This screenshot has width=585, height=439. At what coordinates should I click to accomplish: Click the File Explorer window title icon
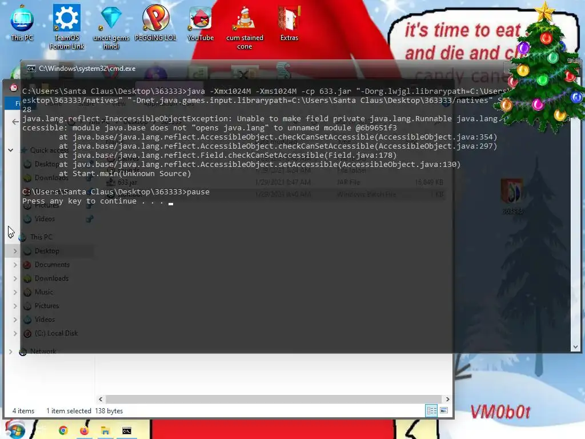point(14,87)
